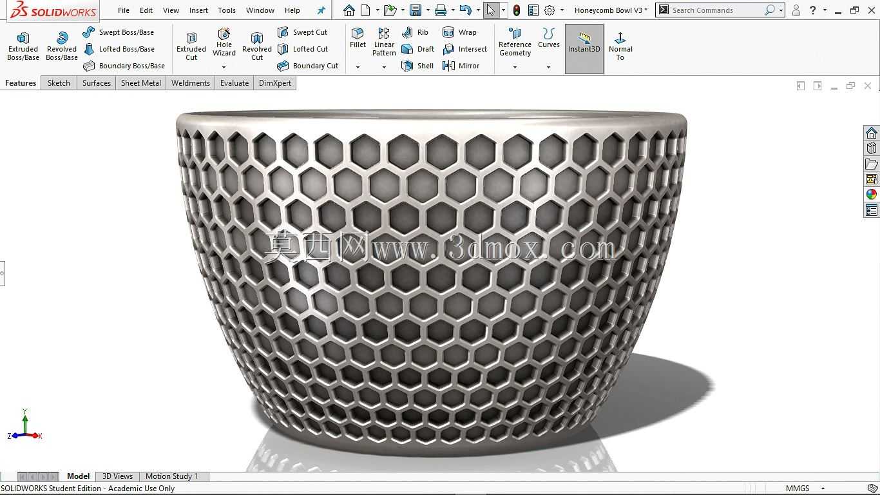The width and height of the screenshot is (880, 495).
Task: Switch to the Sheet Metal tab
Action: (141, 83)
